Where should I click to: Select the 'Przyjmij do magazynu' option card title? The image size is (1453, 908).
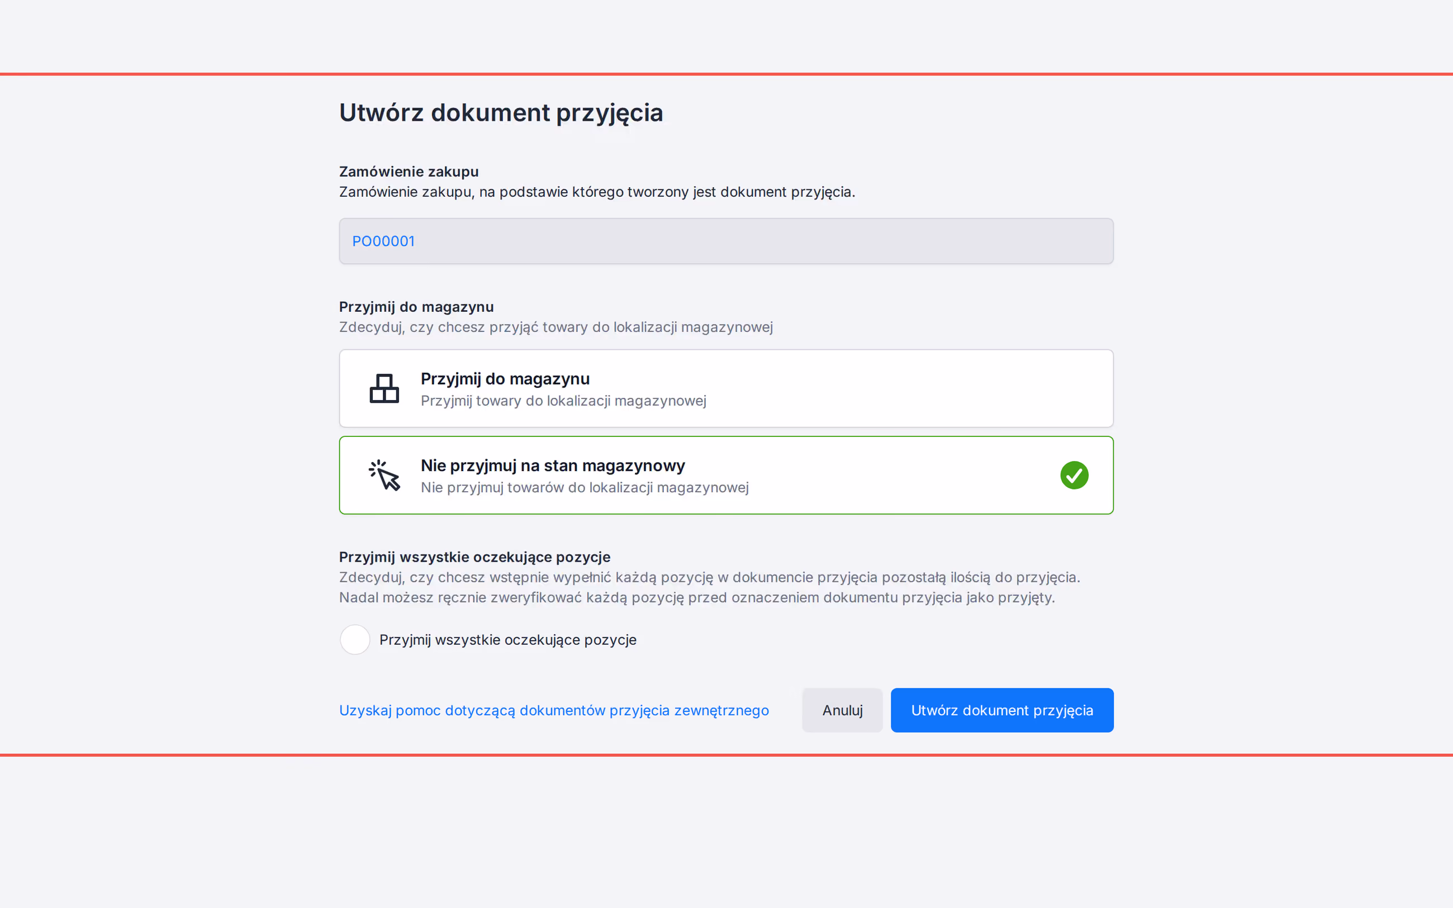(505, 379)
